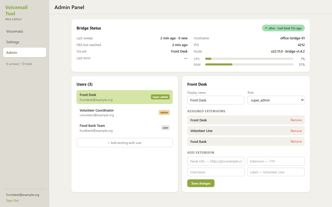Click the Via ext value Front Desk
The height and width of the screenshot is (207, 332).
179,51
